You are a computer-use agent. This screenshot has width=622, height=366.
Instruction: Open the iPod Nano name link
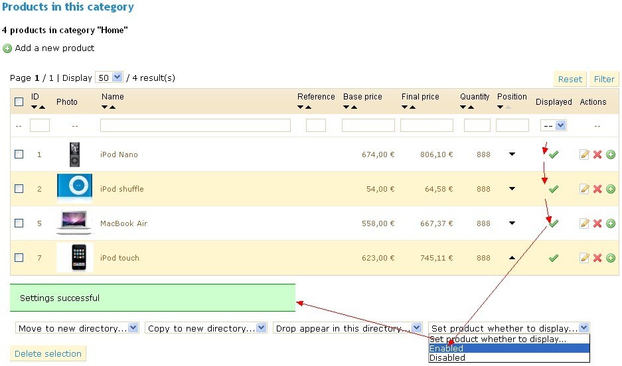(119, 154)
